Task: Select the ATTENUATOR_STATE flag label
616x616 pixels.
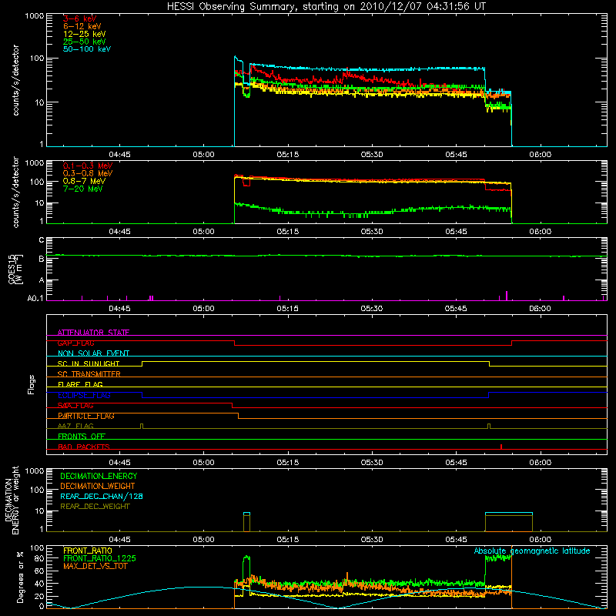Action: (93, 333)
